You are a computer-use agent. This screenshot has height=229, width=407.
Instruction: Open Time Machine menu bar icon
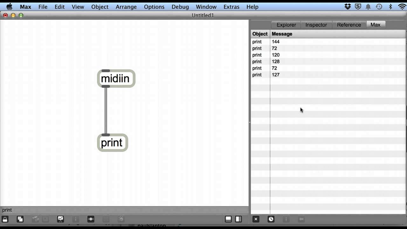click(x=379, y=6)
